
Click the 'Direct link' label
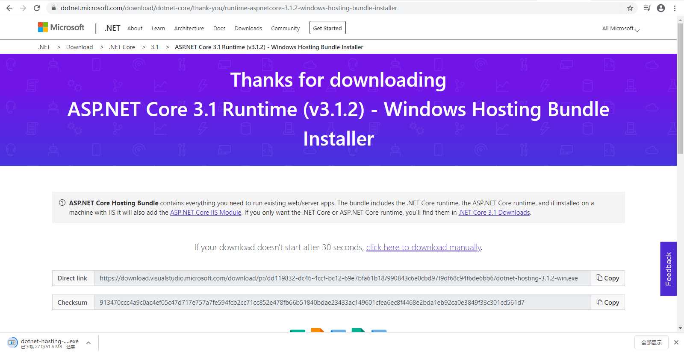pos(72,278)
